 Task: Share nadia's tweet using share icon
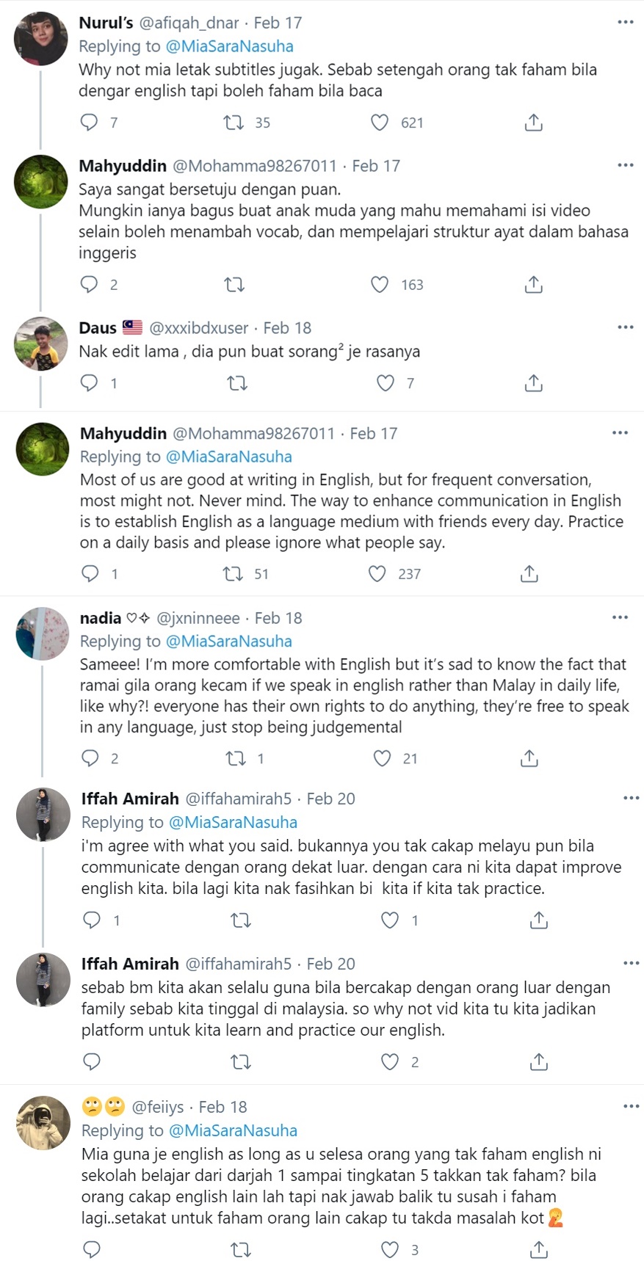529,758
